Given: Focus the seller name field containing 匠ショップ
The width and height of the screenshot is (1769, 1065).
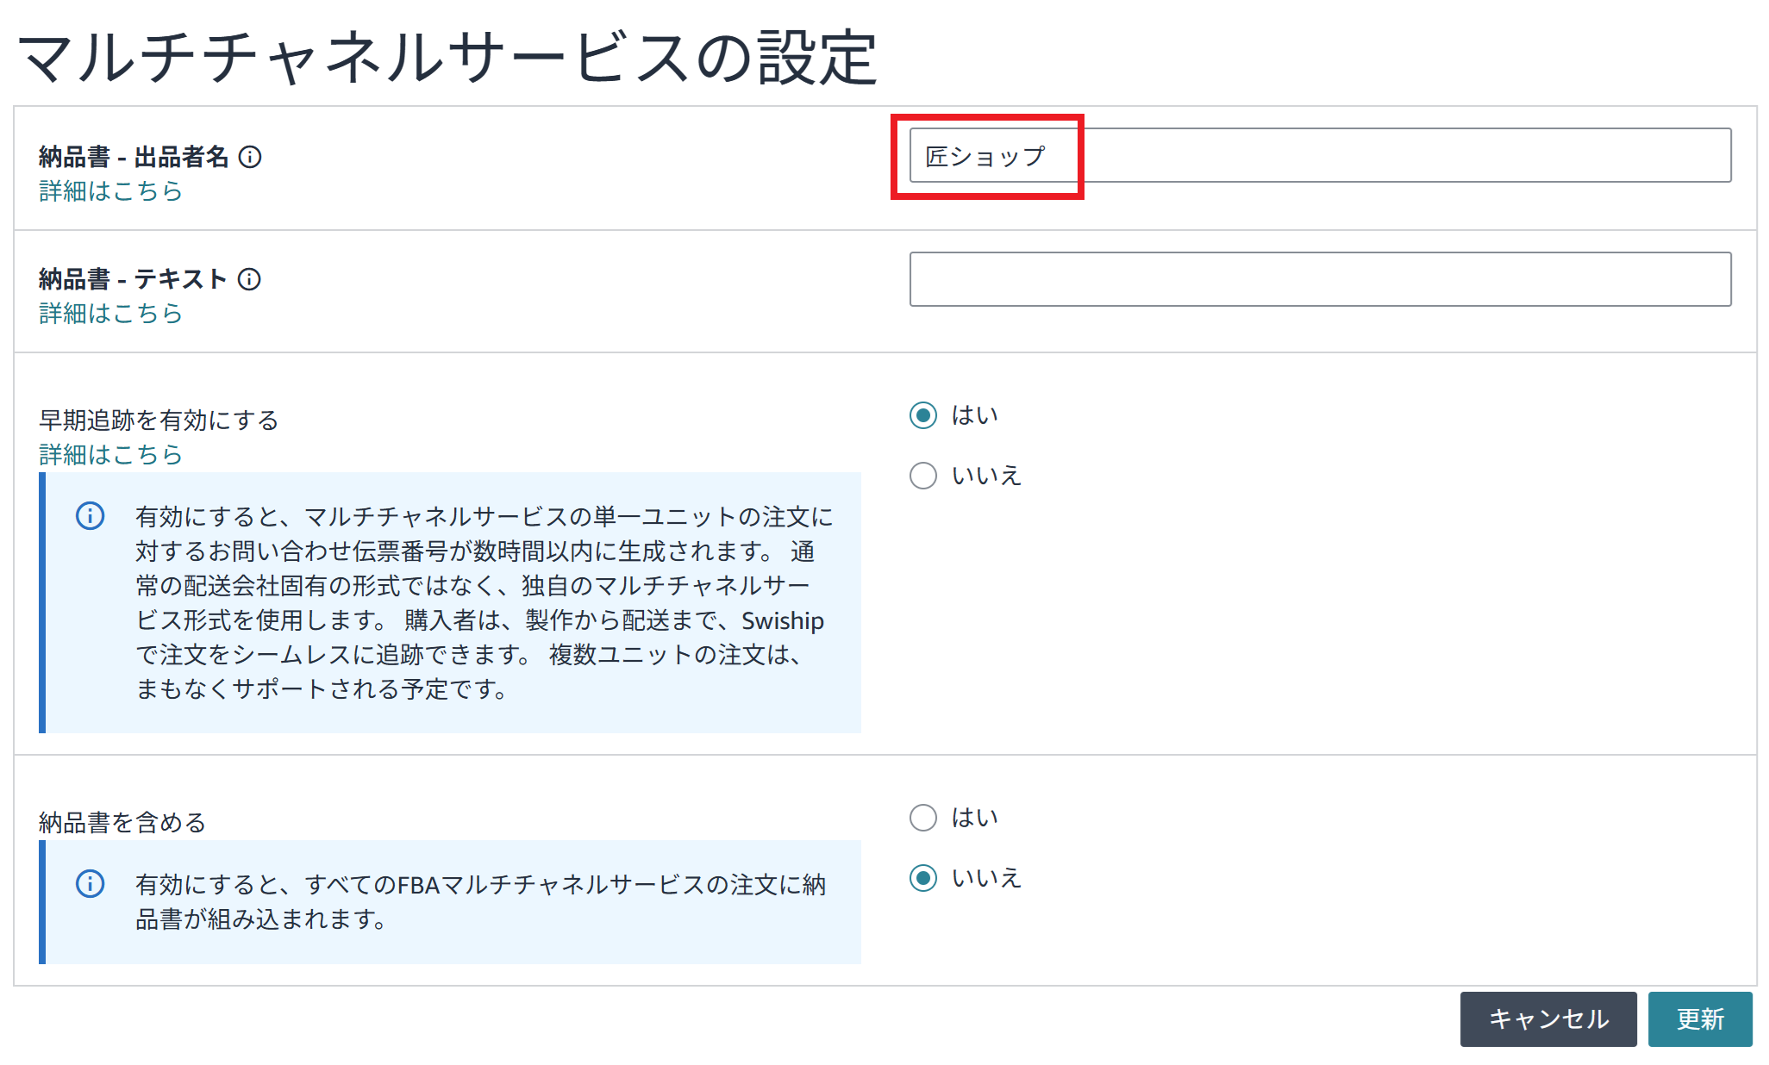Looking at the screenshot, I should pyautogui.click(x=1321, y=155).
